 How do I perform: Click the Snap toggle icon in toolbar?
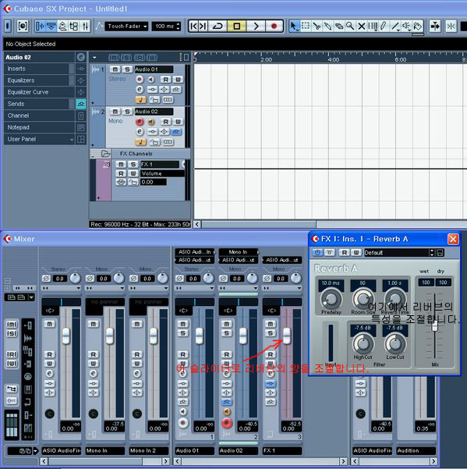point(451,26)
